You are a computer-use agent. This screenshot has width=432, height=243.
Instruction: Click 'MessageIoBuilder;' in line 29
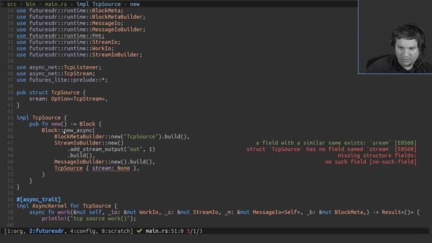[119, 30]
